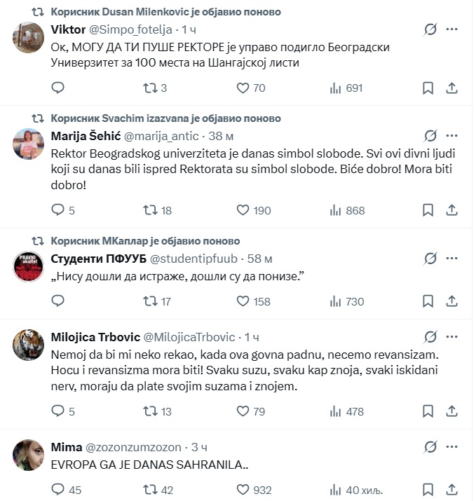Toggle like on Студенти ПФУУБ tweet

pos(254,301)
